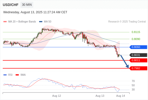
Task: Click the USD/CHF pair title
Action: [x=11, y=5]
